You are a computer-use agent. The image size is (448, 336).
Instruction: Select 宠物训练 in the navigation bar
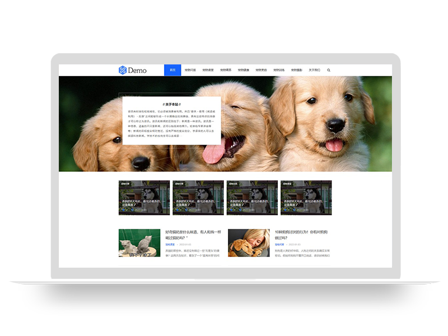(x=279, y=71)
